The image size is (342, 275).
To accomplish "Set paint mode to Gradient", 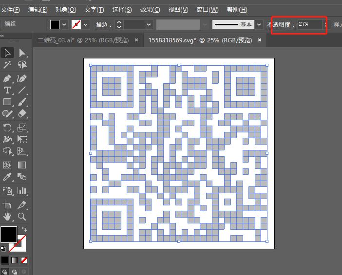I will (x=15, y=260).
